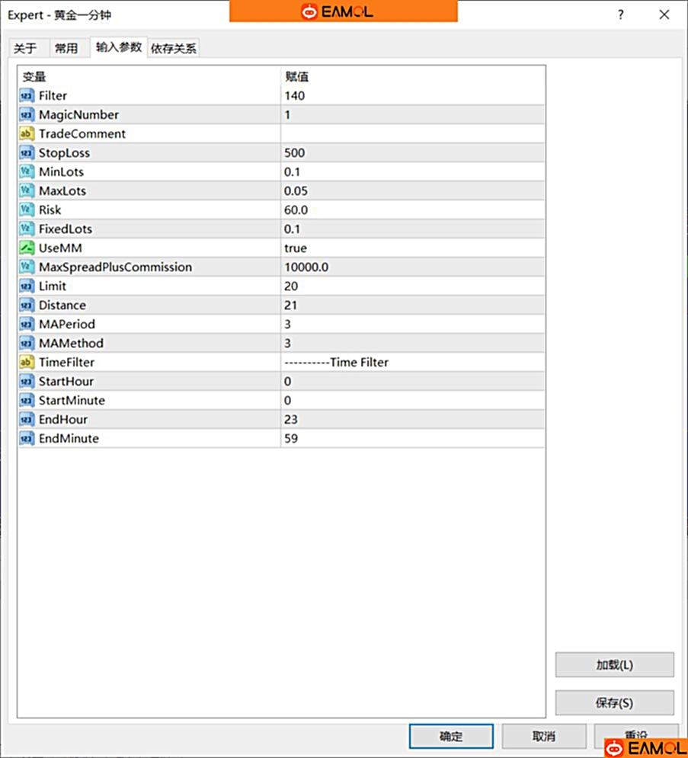Select the UseMM true value cell
This screenshot has width=688, height=758.
point(411,248)
